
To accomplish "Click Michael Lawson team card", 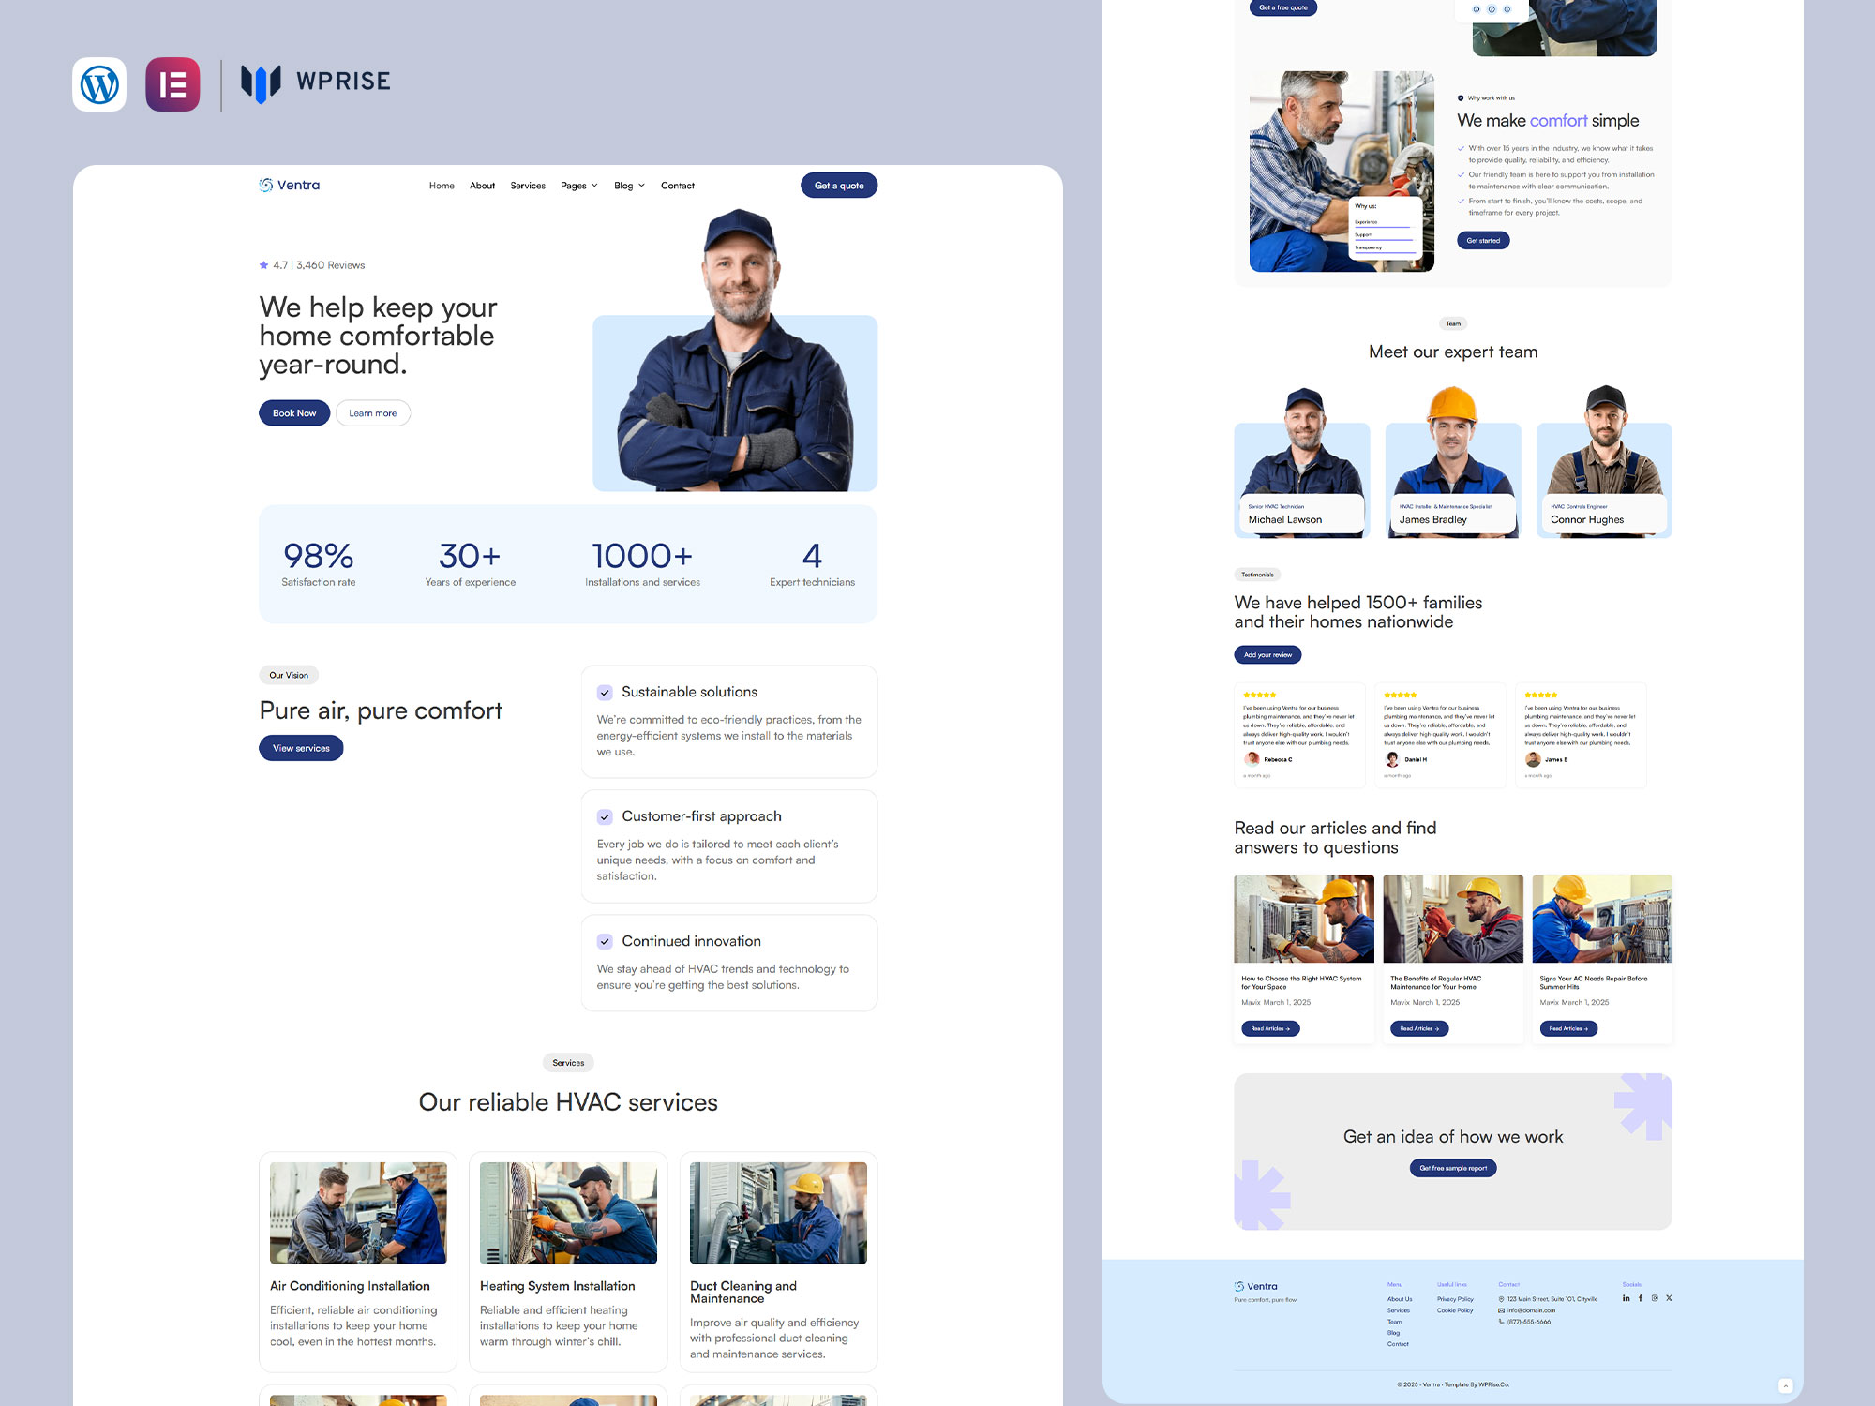I will [1302, 462].
